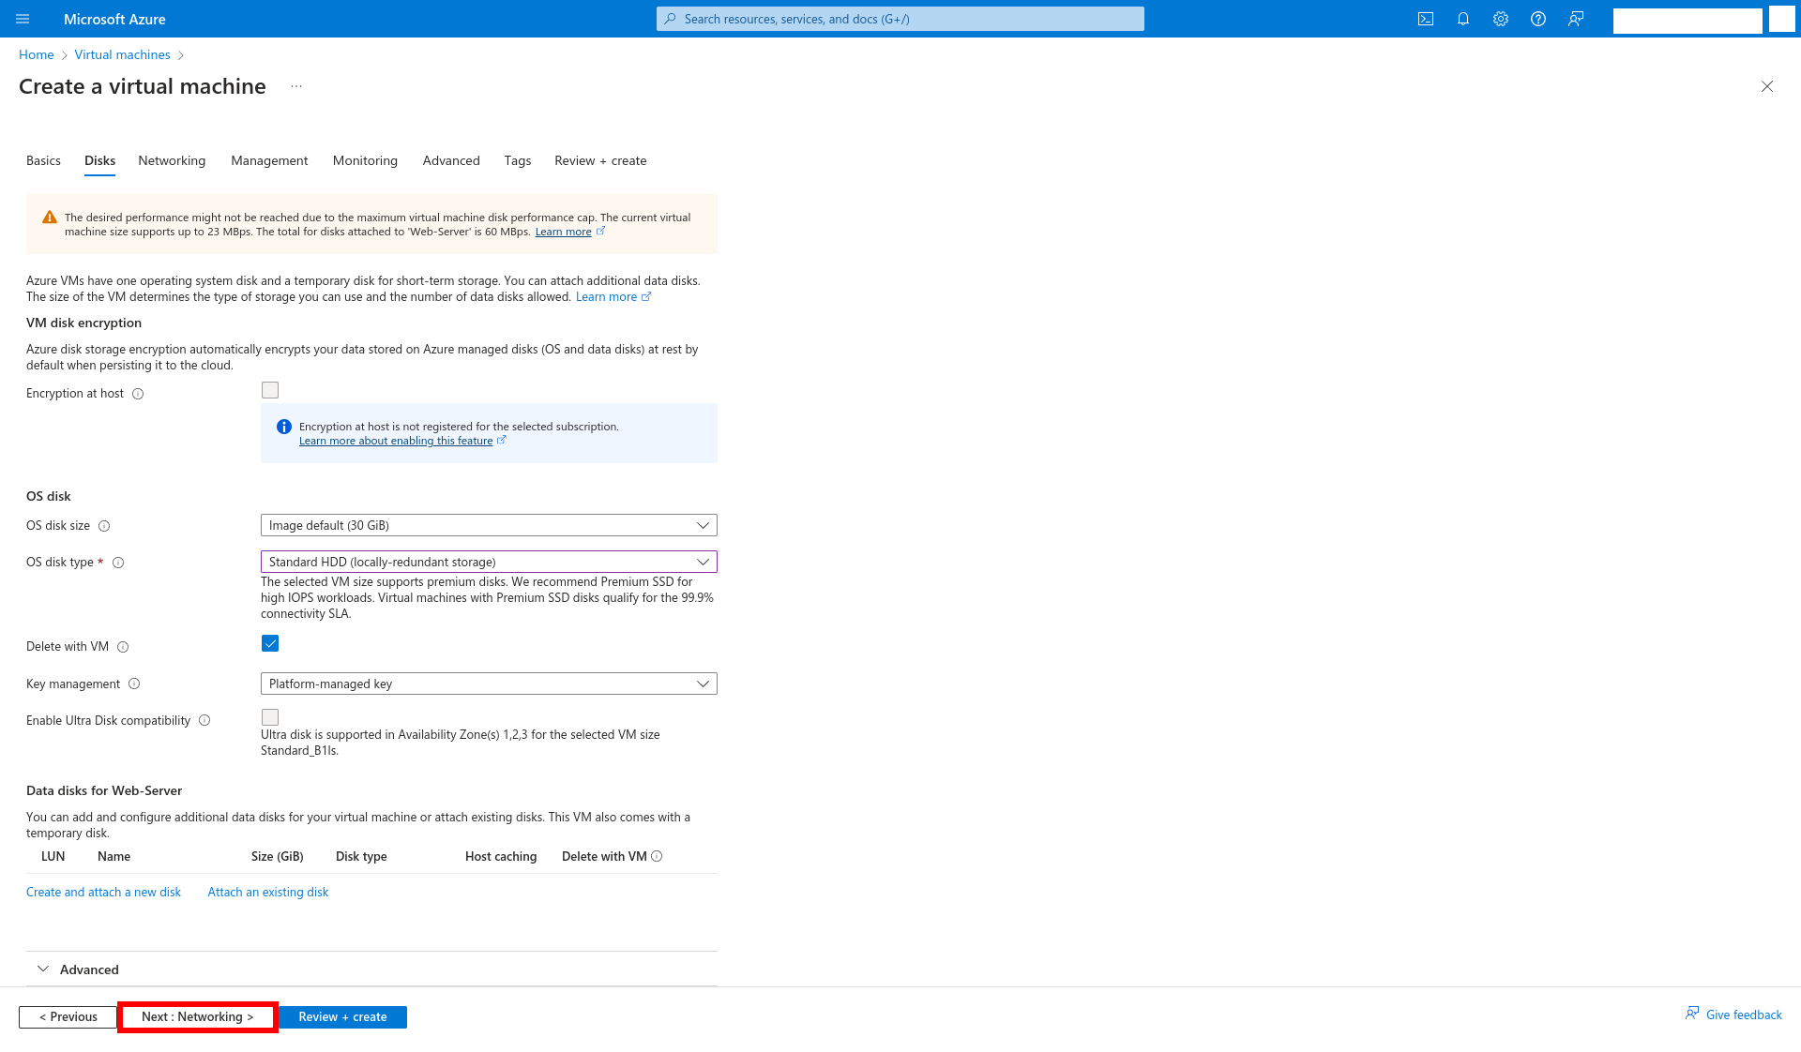1801x1052 pixels.
Task: Click info icon next to OS disk size
Action: [104, 526]
